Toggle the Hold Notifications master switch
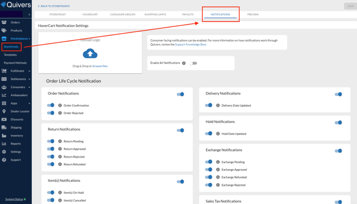The image size is (357, 204). coord(338,122)
